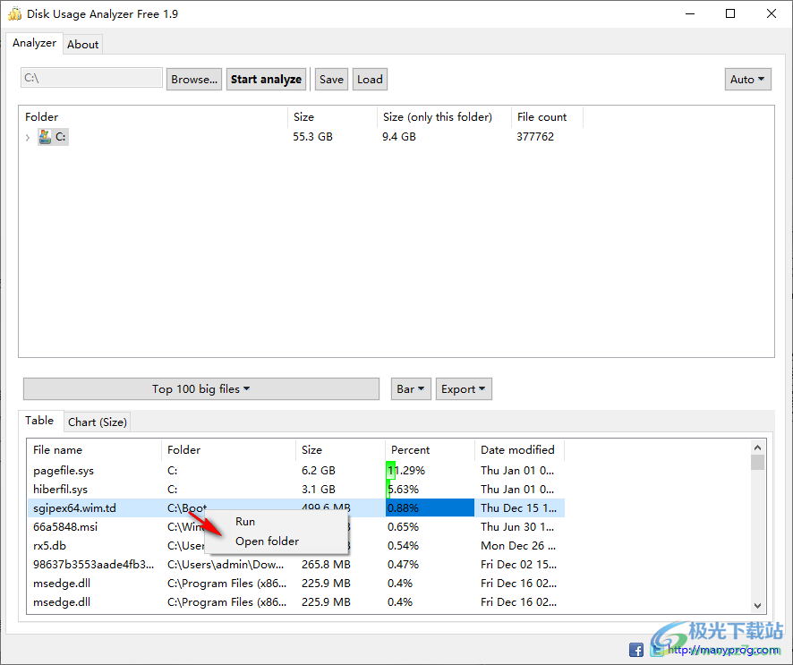Open the Top 100 big files dropdown
This screenshot has width=793, height=665.
pos(201,388)
